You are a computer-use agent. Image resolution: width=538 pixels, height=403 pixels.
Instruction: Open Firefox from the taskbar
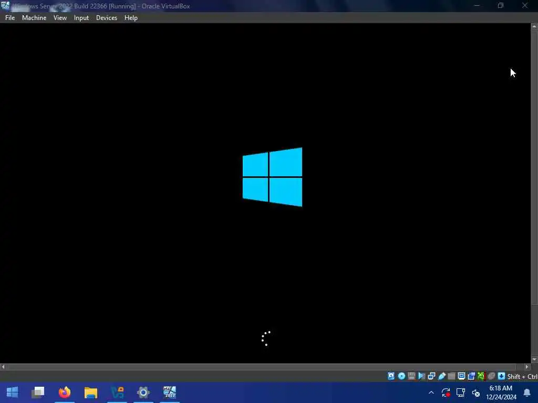(65, 393)
